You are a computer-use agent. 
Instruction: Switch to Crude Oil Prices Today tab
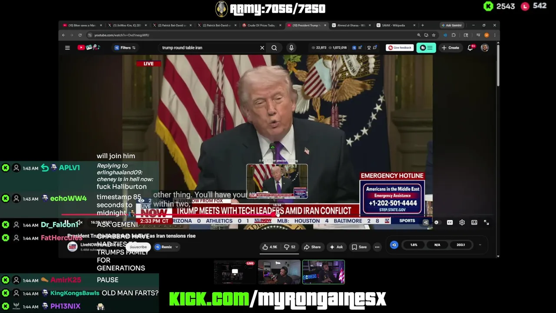(x=261, y=25)
